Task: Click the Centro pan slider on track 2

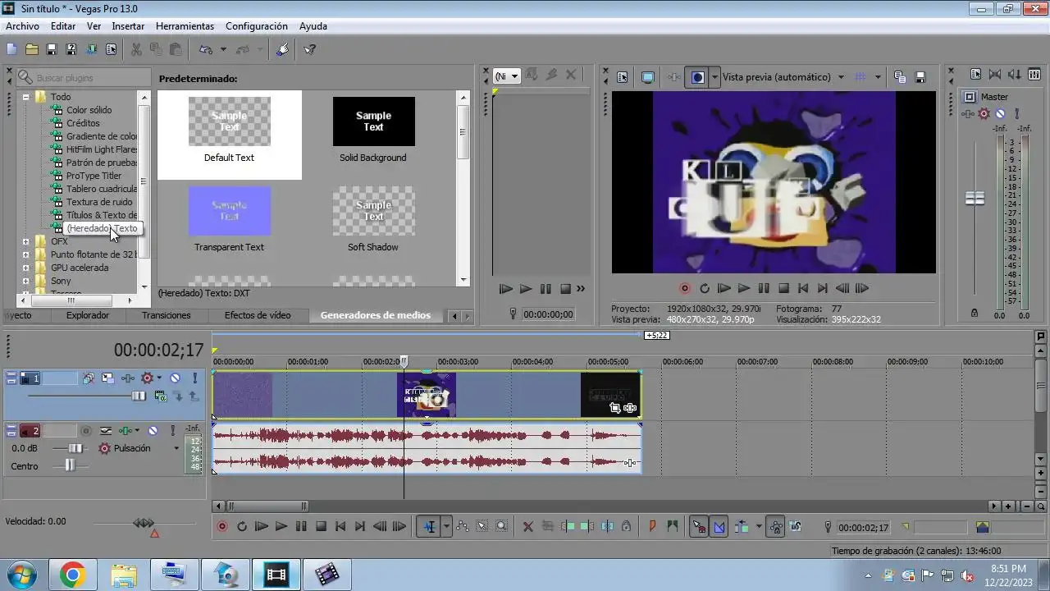Action: coord(69,465)
